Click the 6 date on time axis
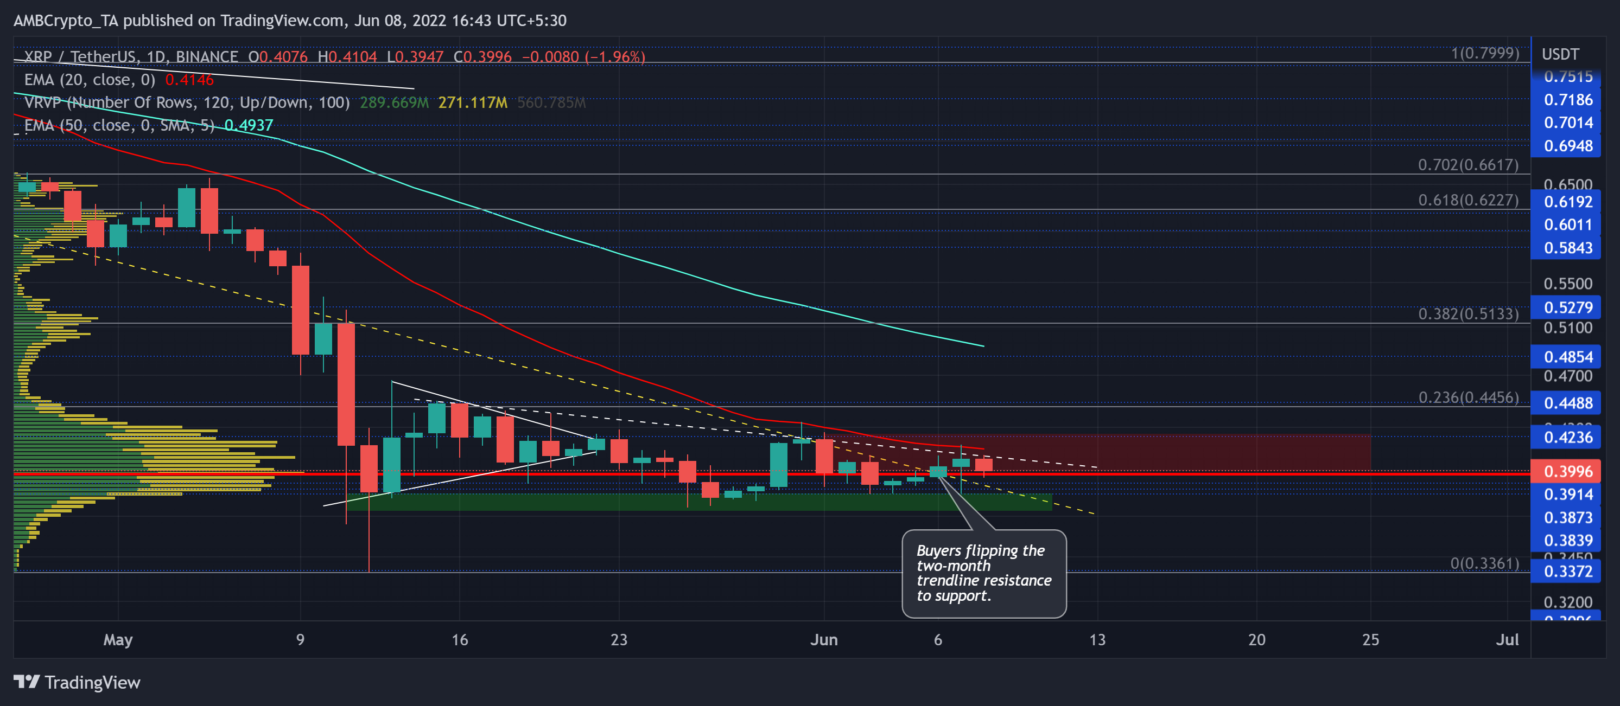Viewport: 1620px width, 706px height. (938, 640)
